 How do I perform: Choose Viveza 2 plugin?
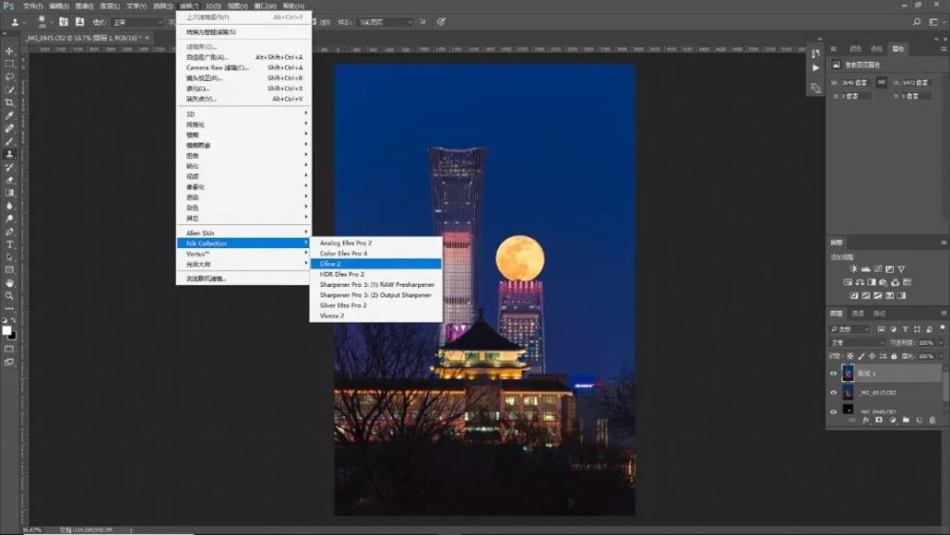[375, 315]
